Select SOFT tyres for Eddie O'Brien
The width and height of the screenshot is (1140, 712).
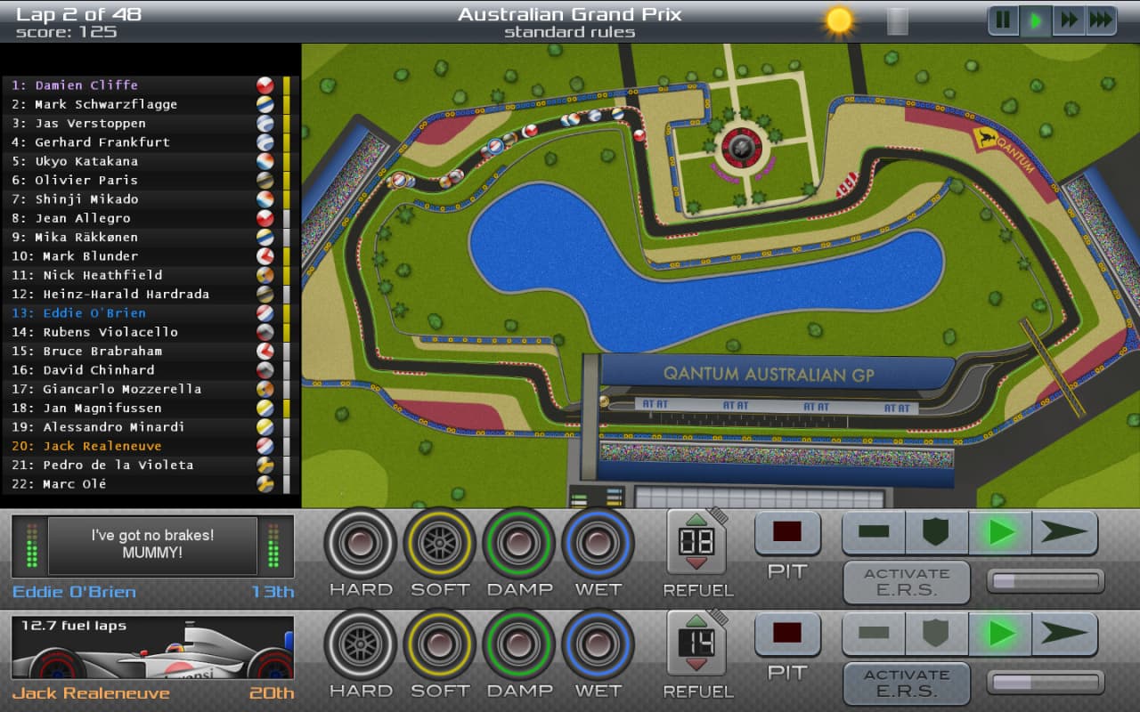tap(439, 543)
